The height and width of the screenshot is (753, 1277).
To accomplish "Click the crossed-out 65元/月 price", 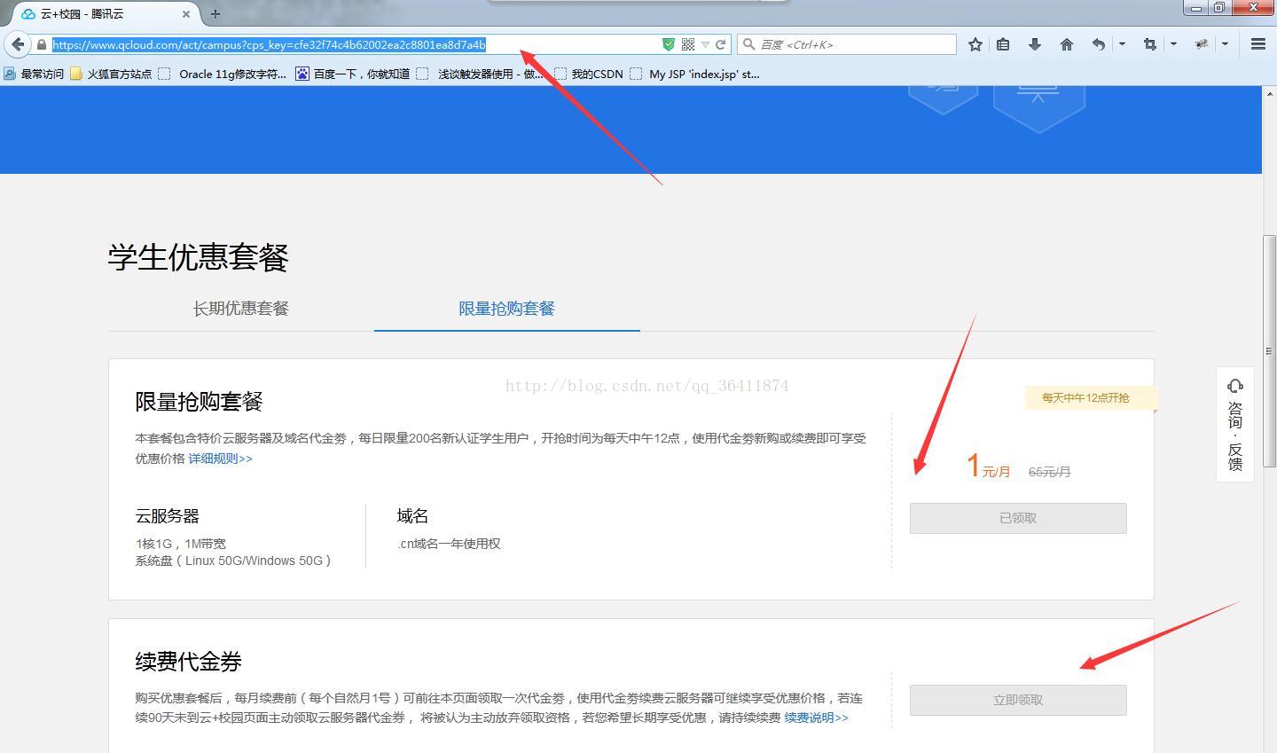I will pos(1050,472).
